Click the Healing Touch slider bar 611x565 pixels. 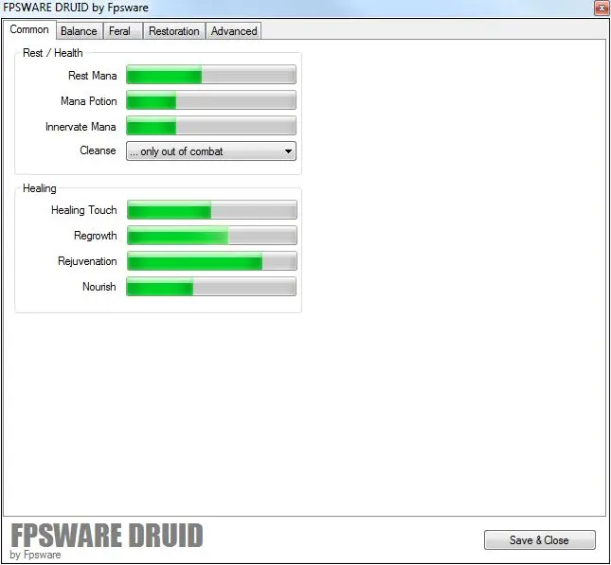click(x=211, y=210)
